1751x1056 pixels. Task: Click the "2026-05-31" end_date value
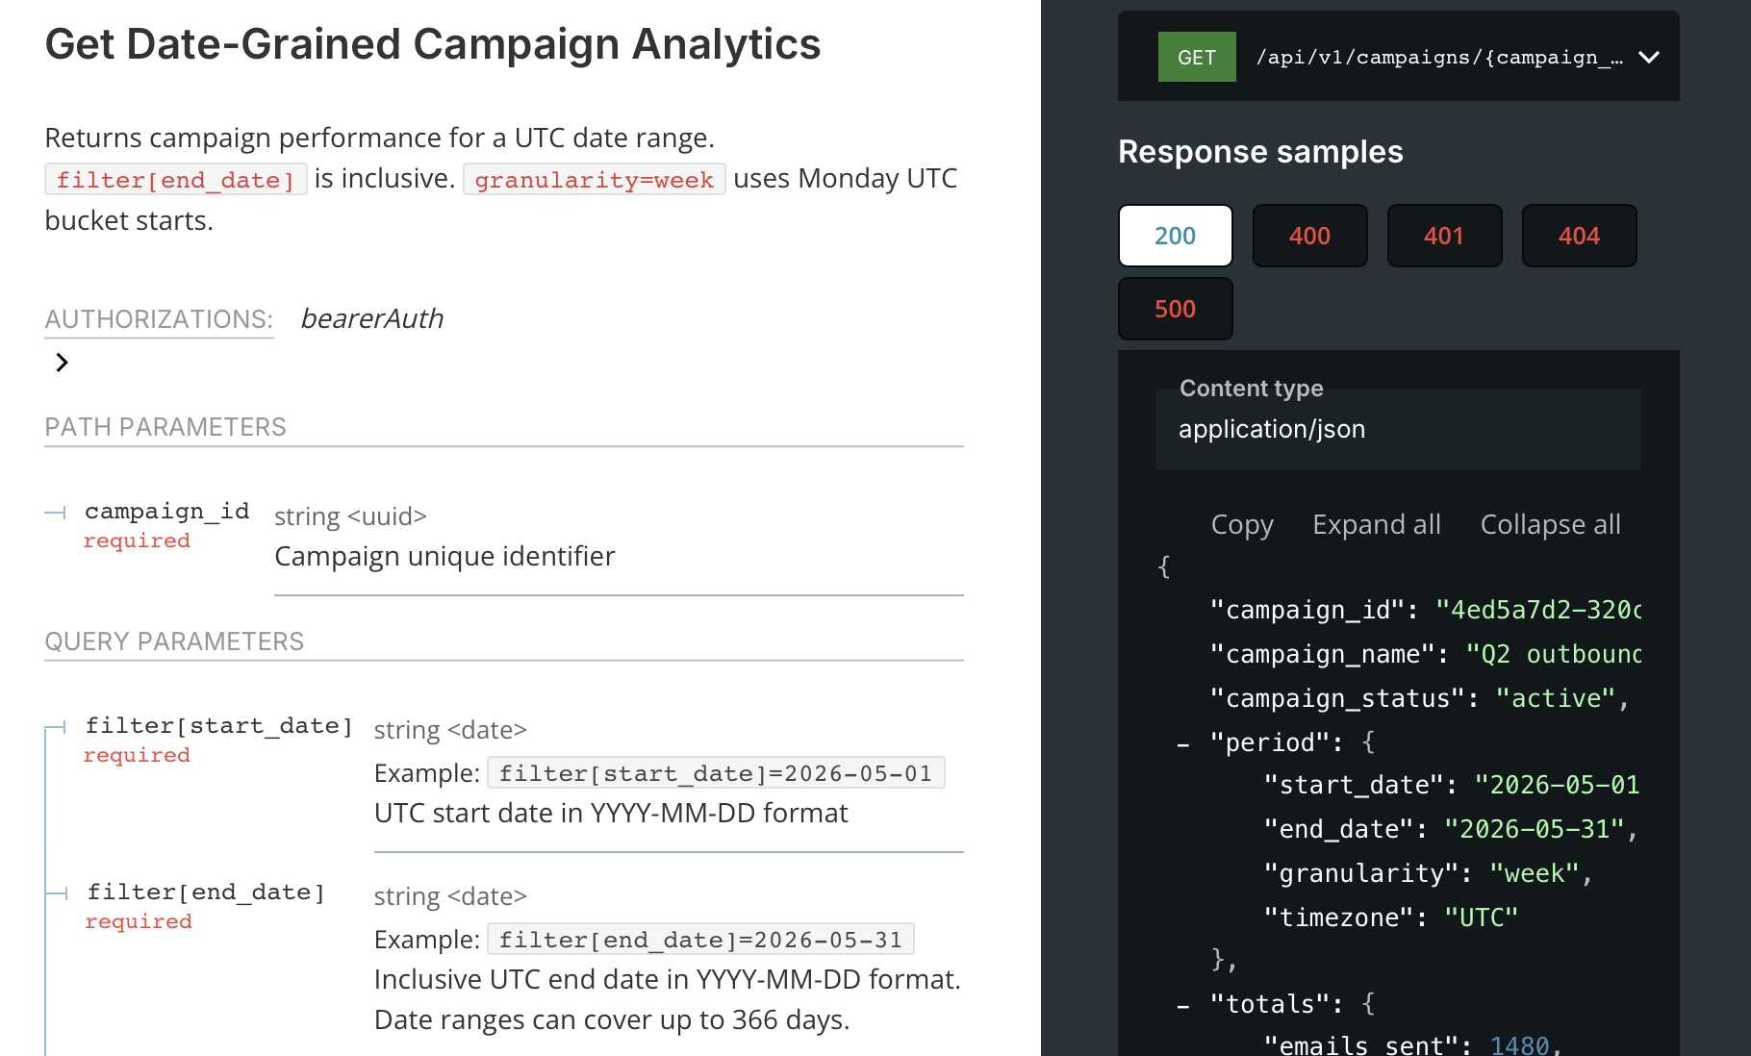[x=1534, y=829]
